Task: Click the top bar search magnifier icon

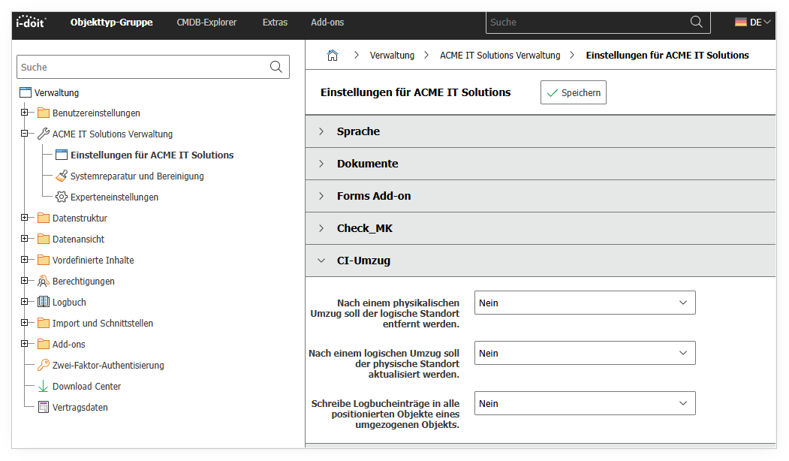Action: [697, 22]
